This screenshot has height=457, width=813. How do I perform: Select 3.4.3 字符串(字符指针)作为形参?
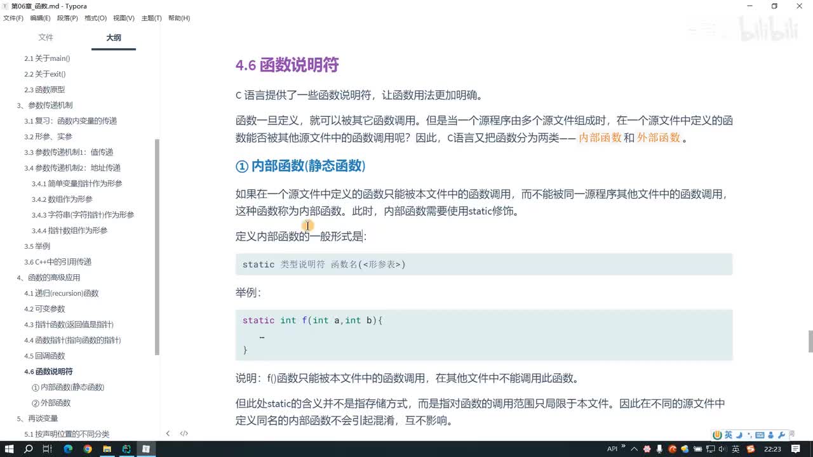tap(83, 215)
